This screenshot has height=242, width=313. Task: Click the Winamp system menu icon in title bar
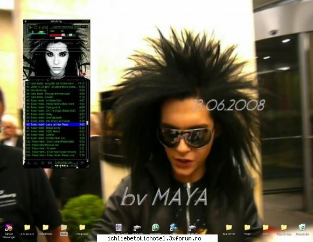pyautogui.click(x=25, y=21)
